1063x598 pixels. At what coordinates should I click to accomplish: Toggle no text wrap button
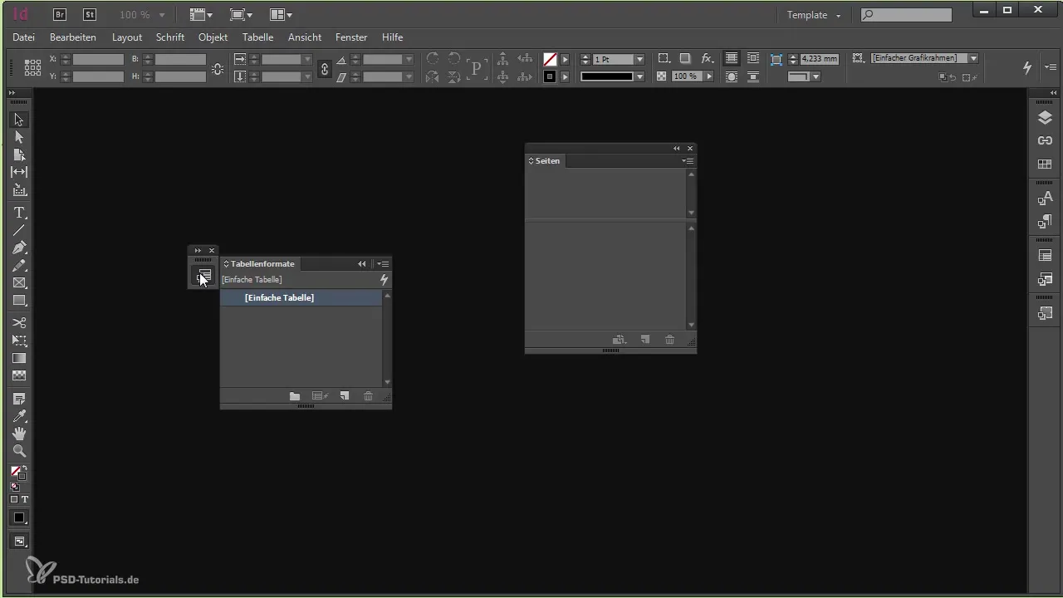[x=731, y=59]
